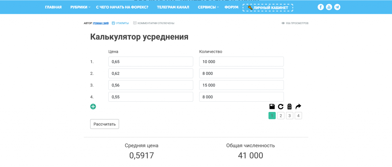Screen dimensions: 392x167
Task: Go to Главная in navigation
Action: 53,7
